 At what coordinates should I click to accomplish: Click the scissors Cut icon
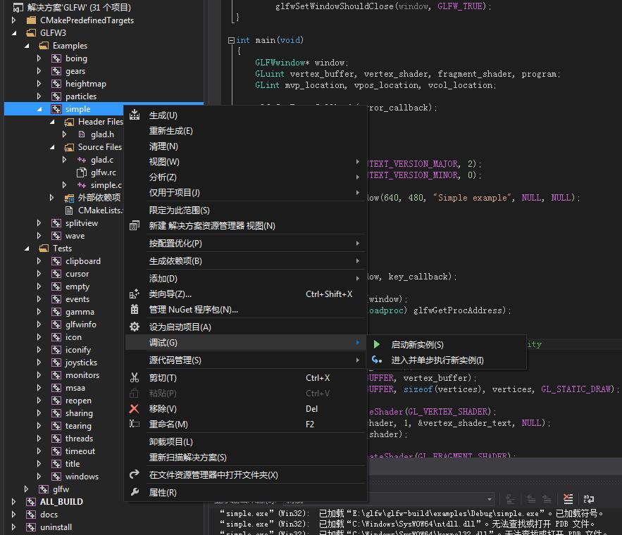click(135, 378)
